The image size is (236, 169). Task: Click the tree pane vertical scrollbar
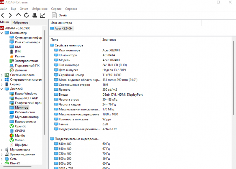44,82
